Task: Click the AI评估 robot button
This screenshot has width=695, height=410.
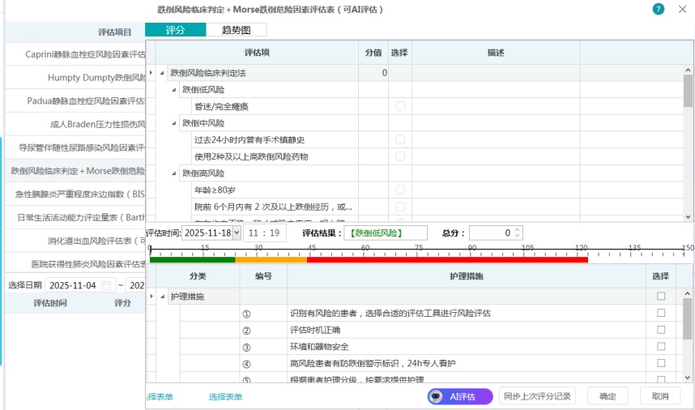Action: click(460, 396)
